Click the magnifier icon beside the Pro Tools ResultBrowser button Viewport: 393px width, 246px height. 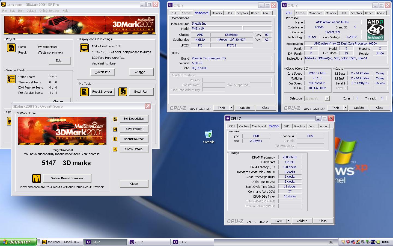84,92
